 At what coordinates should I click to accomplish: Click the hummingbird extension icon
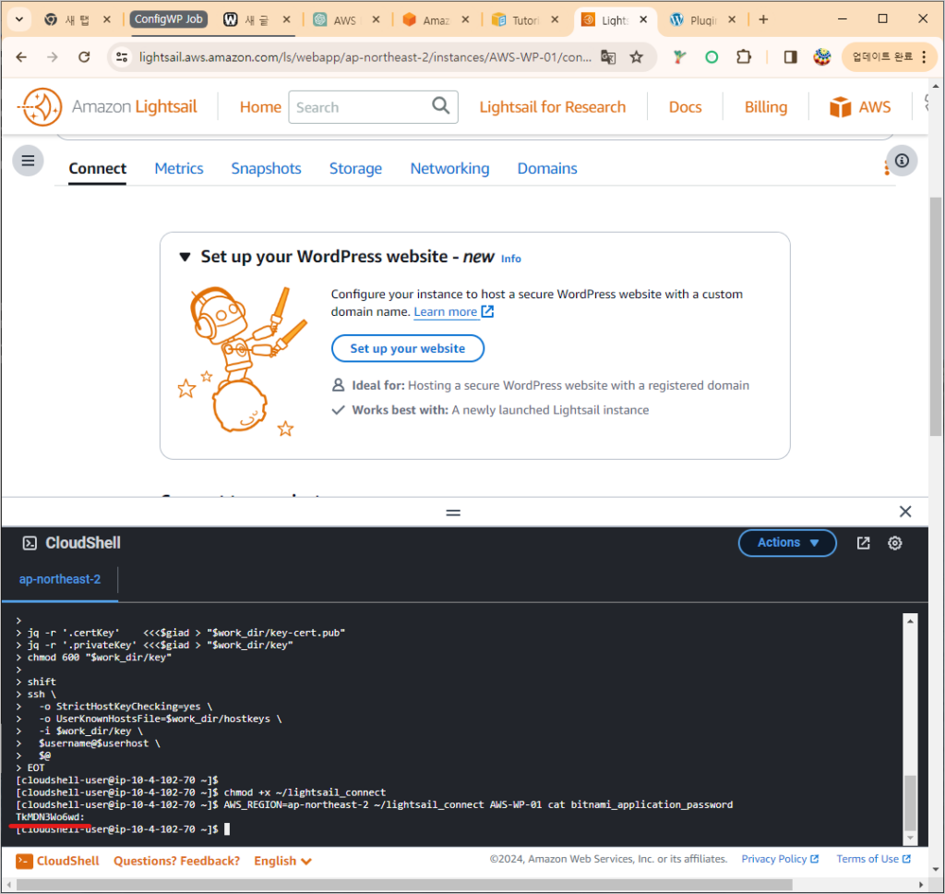pyautogui.click(x=680, y=57)
